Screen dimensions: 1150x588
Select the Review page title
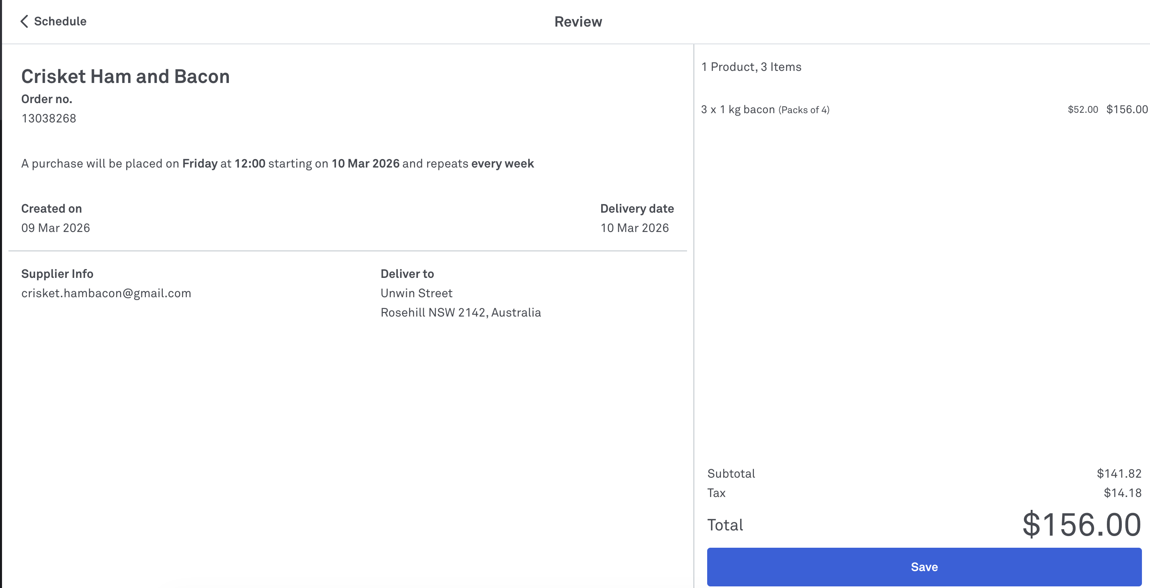[578, 21]
